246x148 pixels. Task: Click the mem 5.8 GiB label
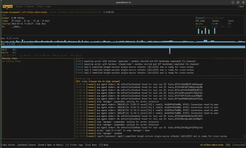click(8, 44)
